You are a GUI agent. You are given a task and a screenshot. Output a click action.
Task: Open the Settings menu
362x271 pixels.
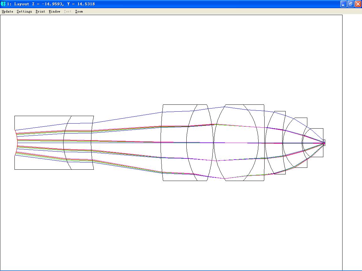[24, 11]
